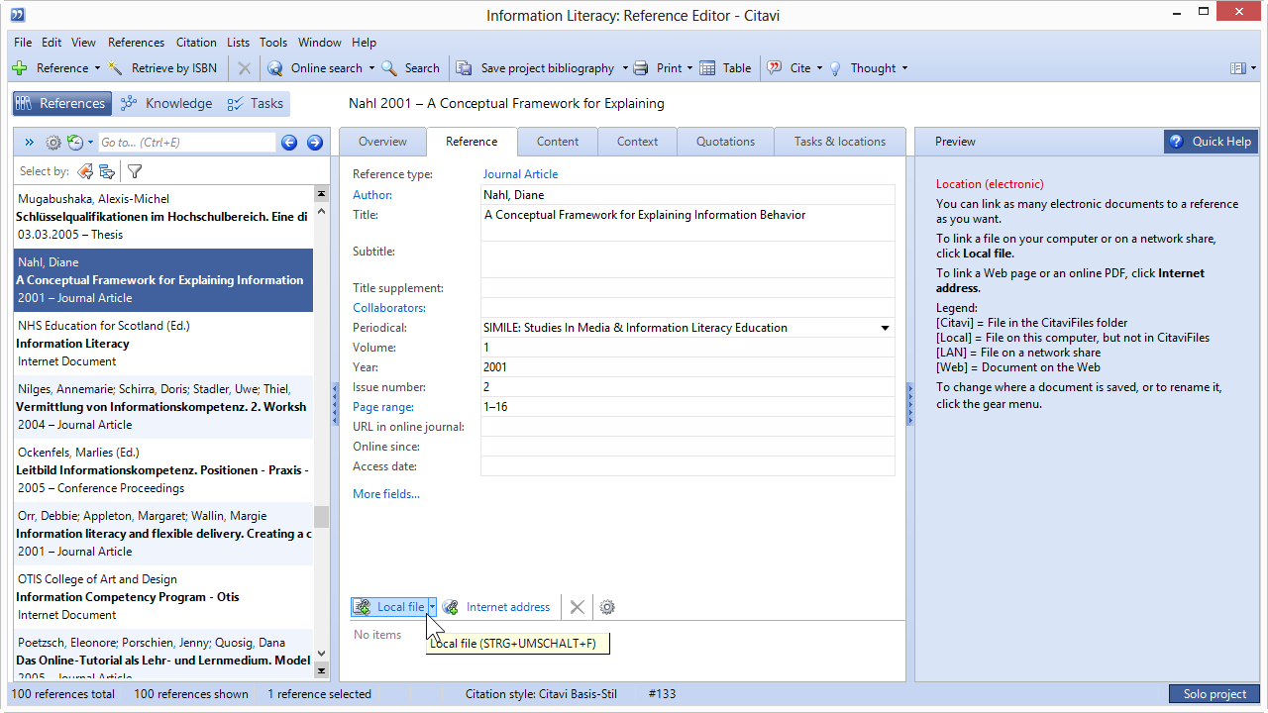Select NHS Education for Scotland reference
This screenshot has height=713, width=1268.
point(163,344)
